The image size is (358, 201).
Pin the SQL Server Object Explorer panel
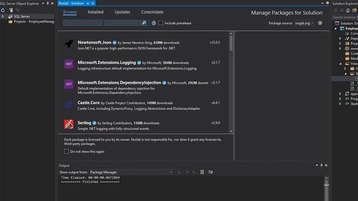coord(48,3)
